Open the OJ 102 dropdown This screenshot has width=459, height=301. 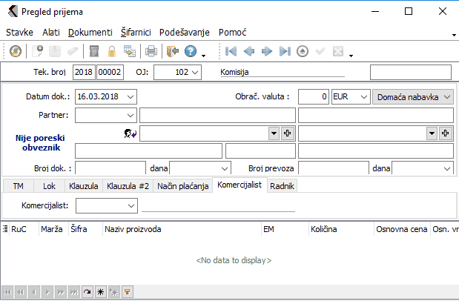(x=195, y=72)
